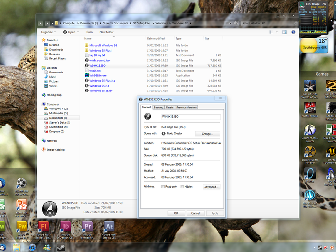Select the win95.txt file
Viewport: 336px width, 252px height.
95,71
